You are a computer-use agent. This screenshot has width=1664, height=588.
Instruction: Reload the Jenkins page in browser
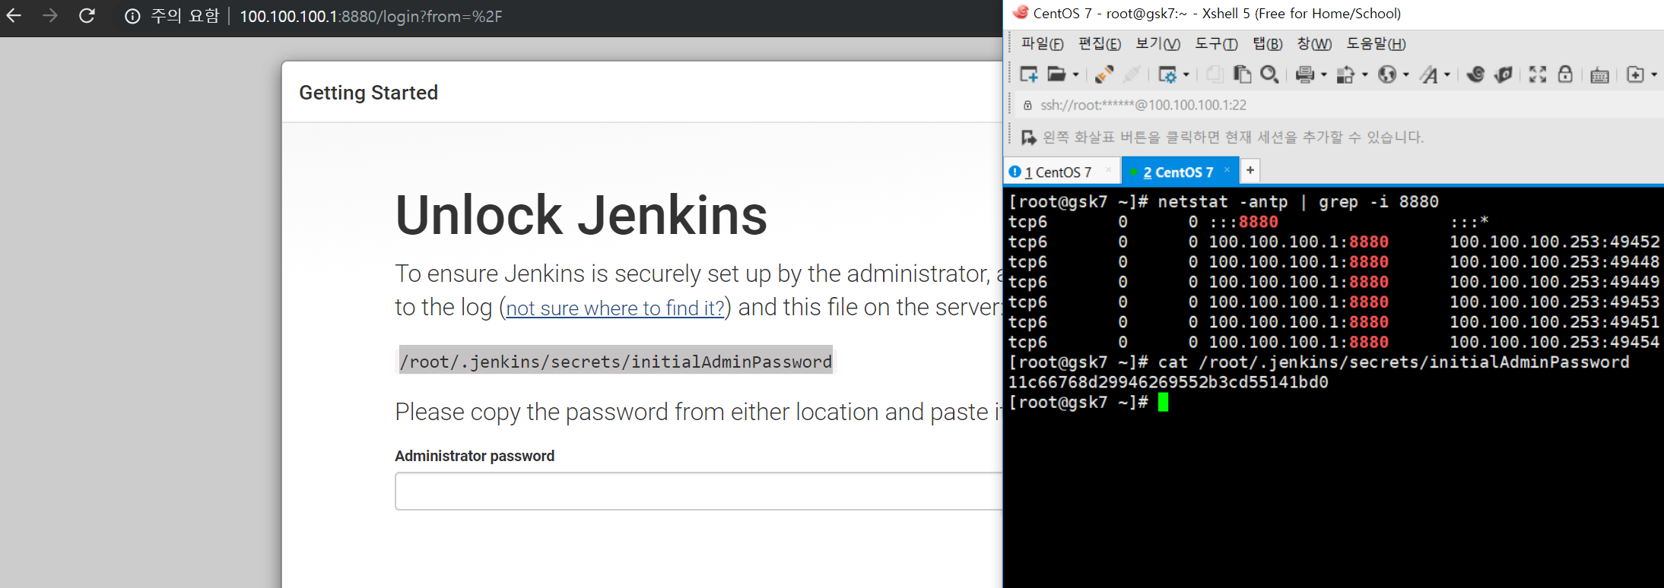[87, 15]
